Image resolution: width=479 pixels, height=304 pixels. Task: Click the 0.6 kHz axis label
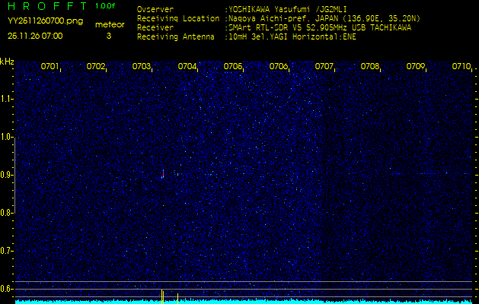6,289
